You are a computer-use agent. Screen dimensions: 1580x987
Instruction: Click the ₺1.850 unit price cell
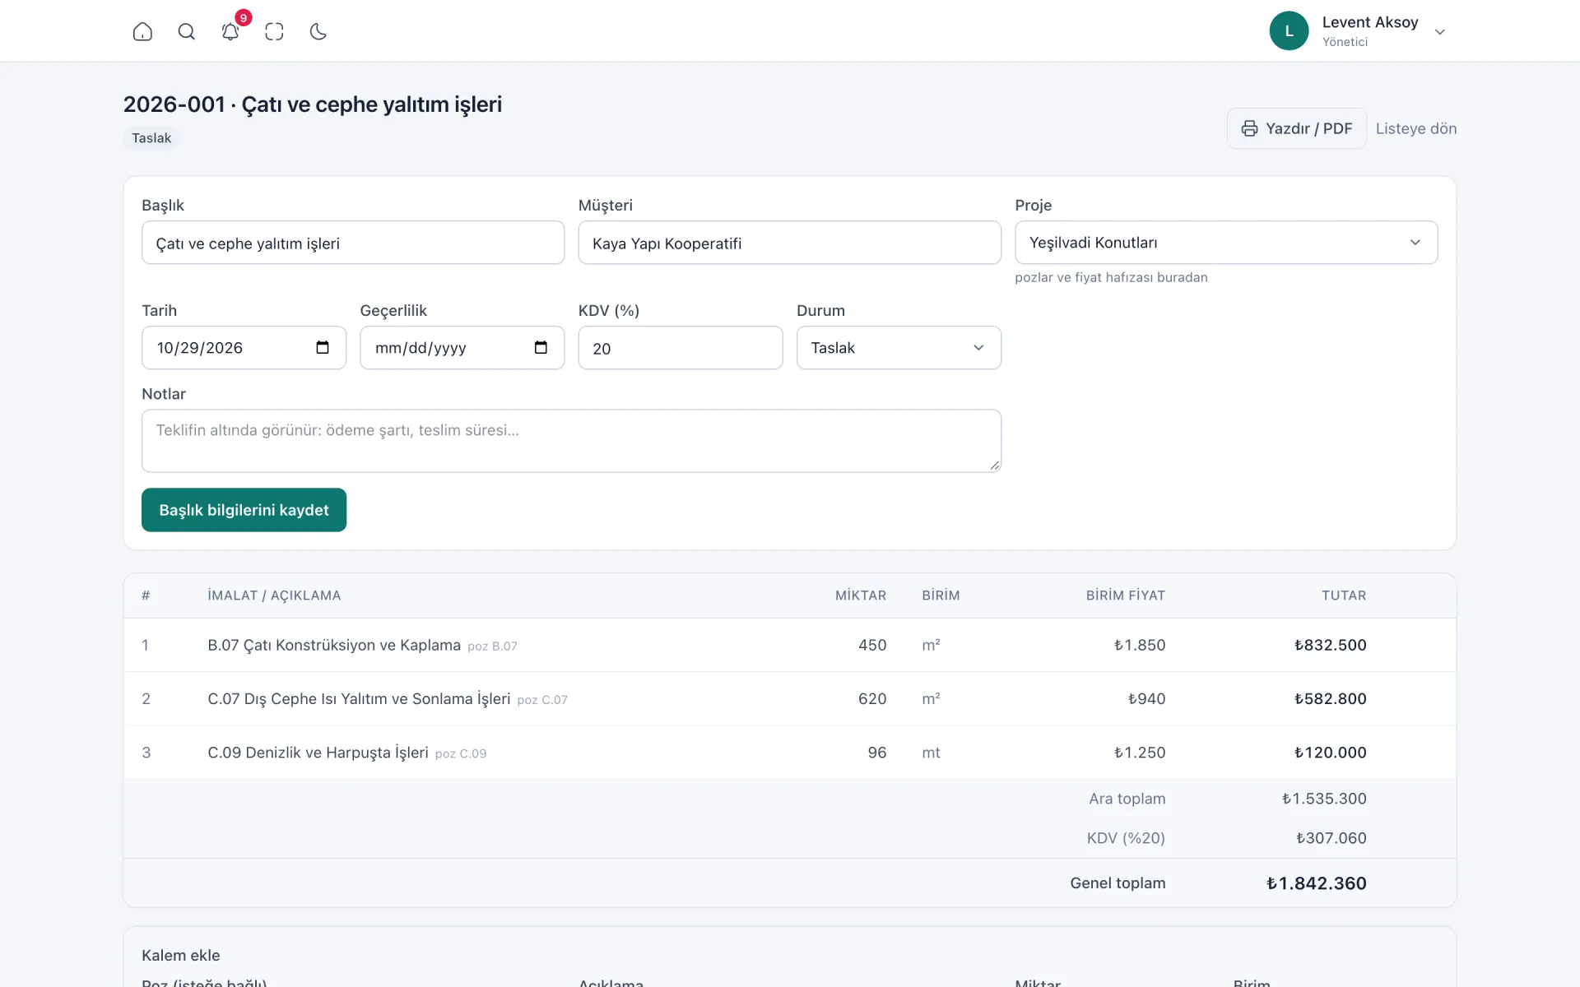point(1140,645)
